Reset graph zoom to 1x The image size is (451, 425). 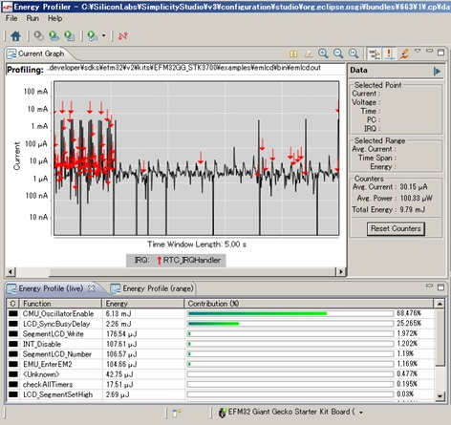click(354, 53)
